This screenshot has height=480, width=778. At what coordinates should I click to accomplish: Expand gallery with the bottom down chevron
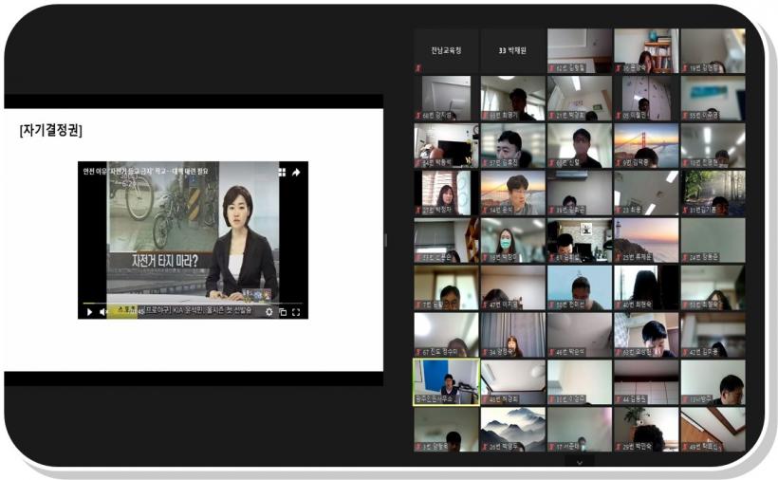579,461
